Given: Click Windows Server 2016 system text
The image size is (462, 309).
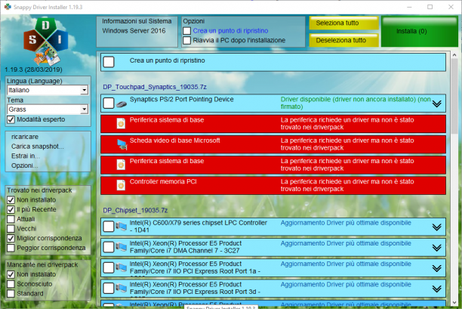Looking at the screenshot, I should pos(134,31).
